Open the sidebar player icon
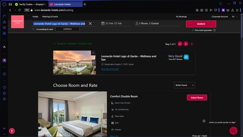The image size is (243, 137). pyautogui.click(x=4, y=74)
